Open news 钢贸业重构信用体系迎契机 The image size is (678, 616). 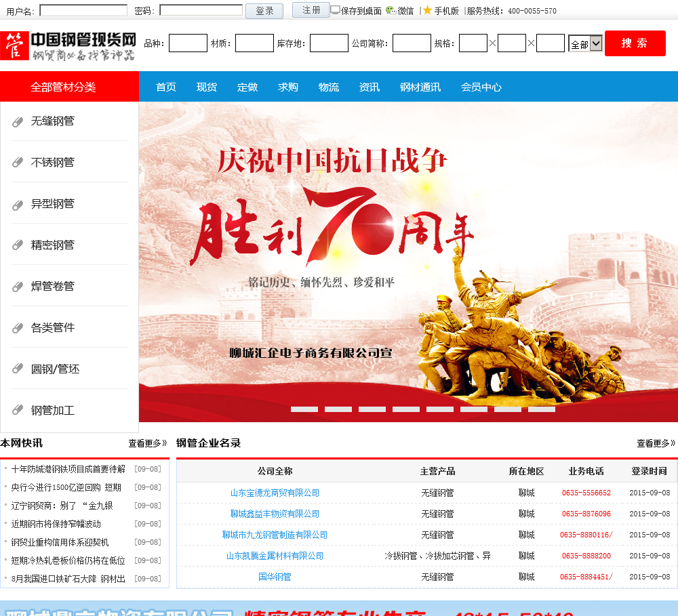point(60,542)
